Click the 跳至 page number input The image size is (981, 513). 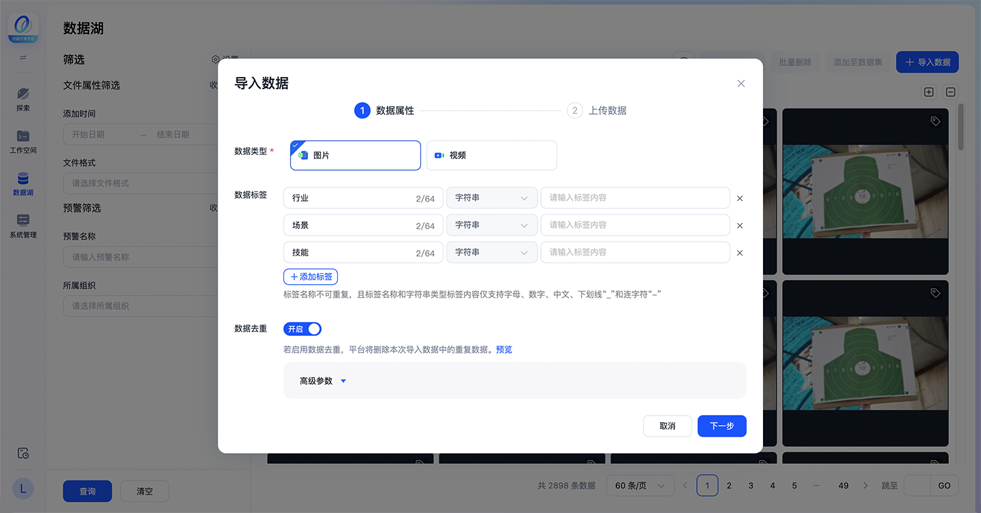click(917, 486)
